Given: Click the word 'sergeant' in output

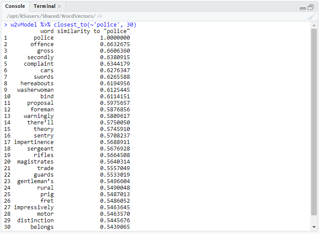Looking at the screenshot, I should (40, 149).
